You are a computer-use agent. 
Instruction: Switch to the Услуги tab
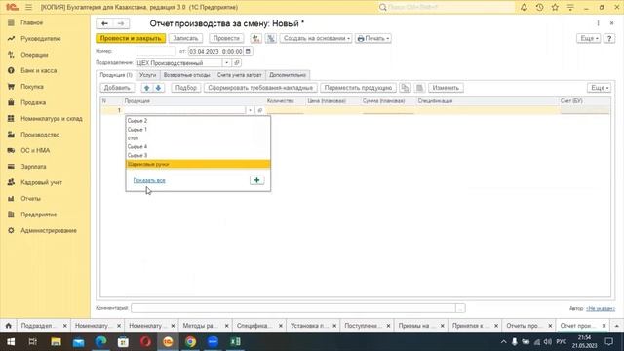(147, 75)
